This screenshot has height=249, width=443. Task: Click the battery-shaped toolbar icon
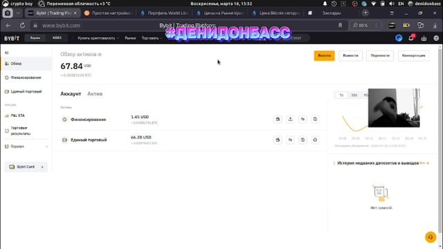pos(406,26)
